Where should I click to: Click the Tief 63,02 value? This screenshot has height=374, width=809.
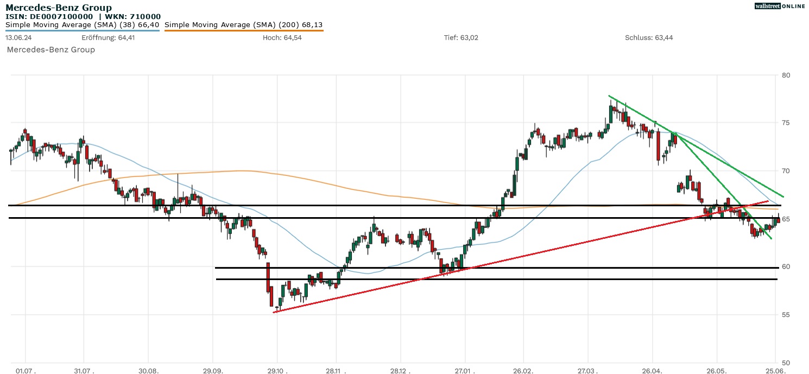coord(461,37)
